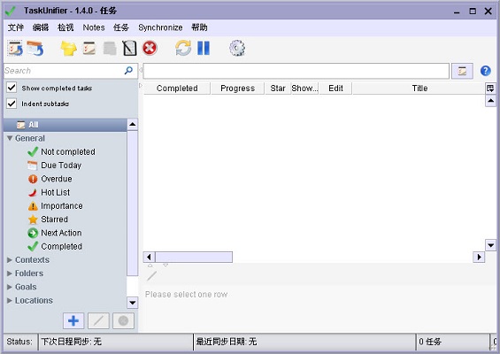Click the task list toolbar icon
The width and height of the screenshot is (500, 354).
tap(89, 49)
